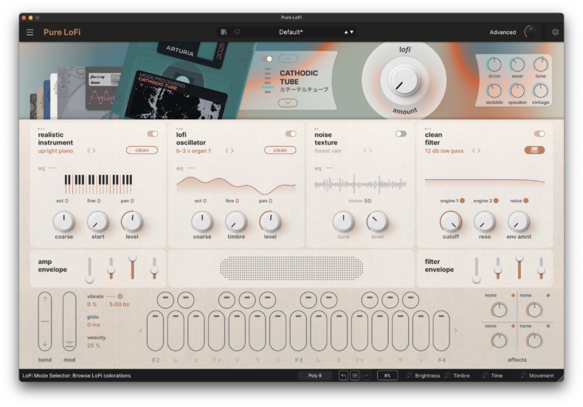This screenshot has height=407, width=583.
Task: Adjust the wobble knob
Action: point(494,91)
